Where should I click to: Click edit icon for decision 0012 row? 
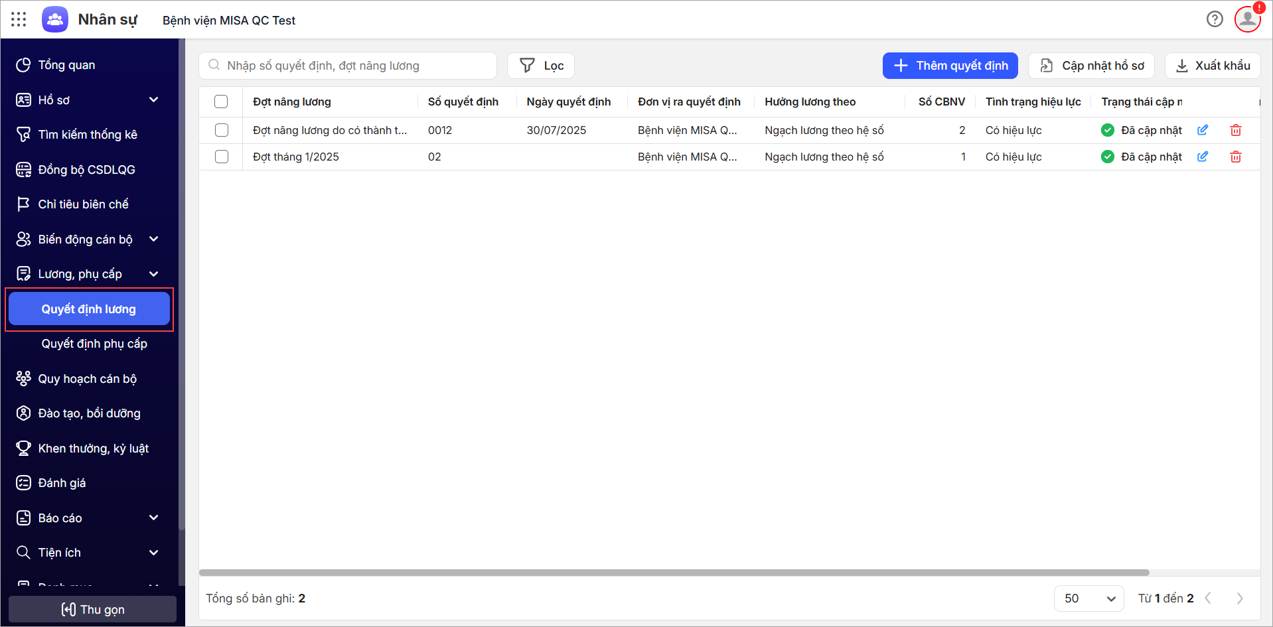[x=1203, y=130]
